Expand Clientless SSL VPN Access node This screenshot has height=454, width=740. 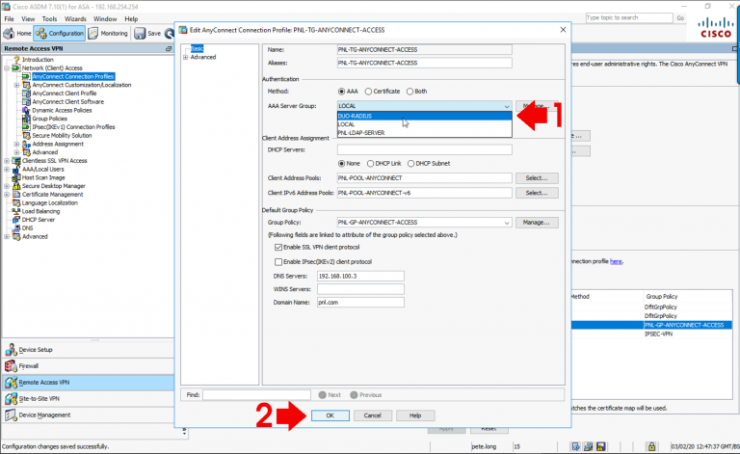pos(7,161)
